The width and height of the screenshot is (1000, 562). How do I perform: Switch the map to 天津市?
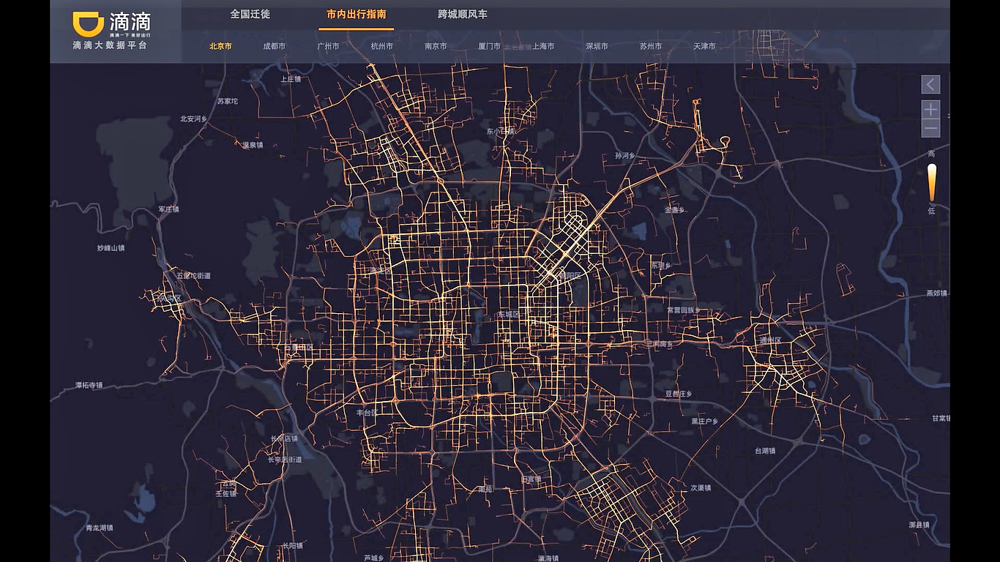[x=704, y=46]
